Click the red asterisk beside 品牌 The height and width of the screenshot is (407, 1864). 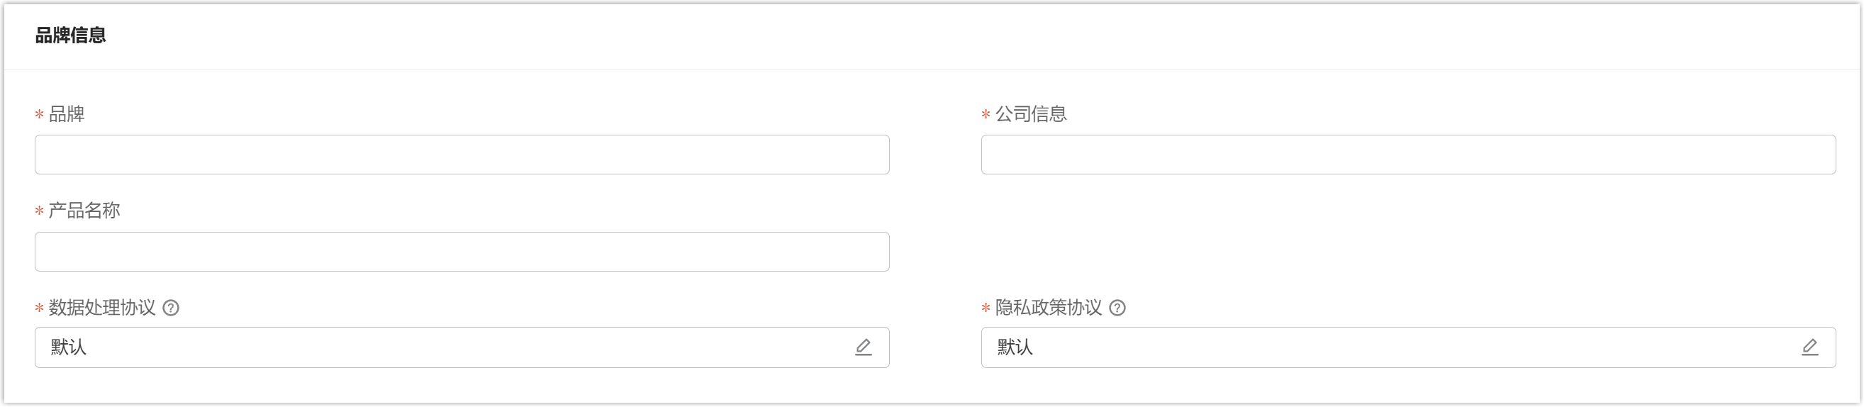(39, 114)
